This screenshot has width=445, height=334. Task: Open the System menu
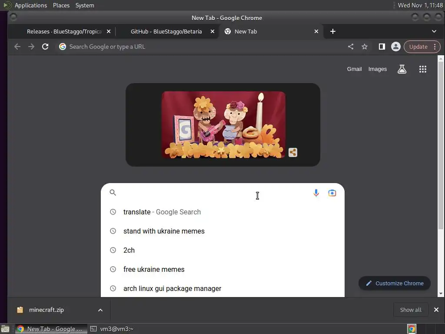(x=85, y=5)
